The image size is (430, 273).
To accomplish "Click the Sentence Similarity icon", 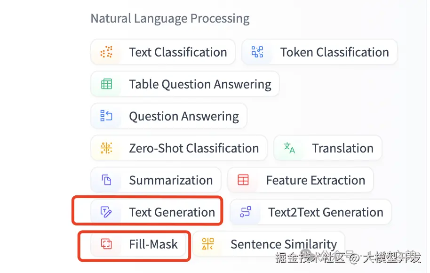I will tap(208, 244).
